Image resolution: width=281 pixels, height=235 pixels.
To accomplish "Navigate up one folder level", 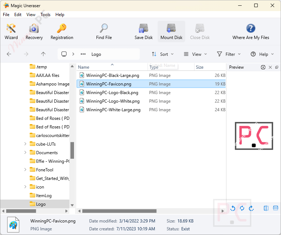I will pos(43,54).
